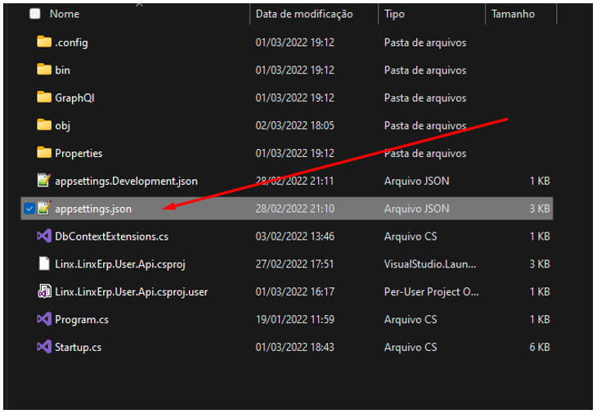Click the VisualStudio.Laun... type cell
This screenshot has width=597, height=414.
[430, 264]
